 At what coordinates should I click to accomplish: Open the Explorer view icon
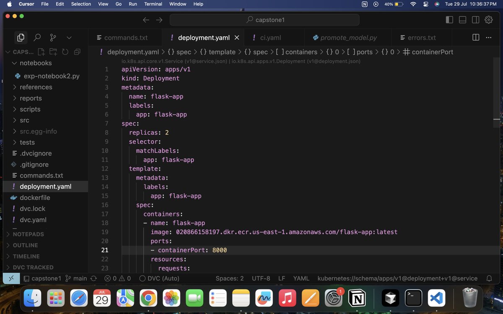tap(21, 37)
